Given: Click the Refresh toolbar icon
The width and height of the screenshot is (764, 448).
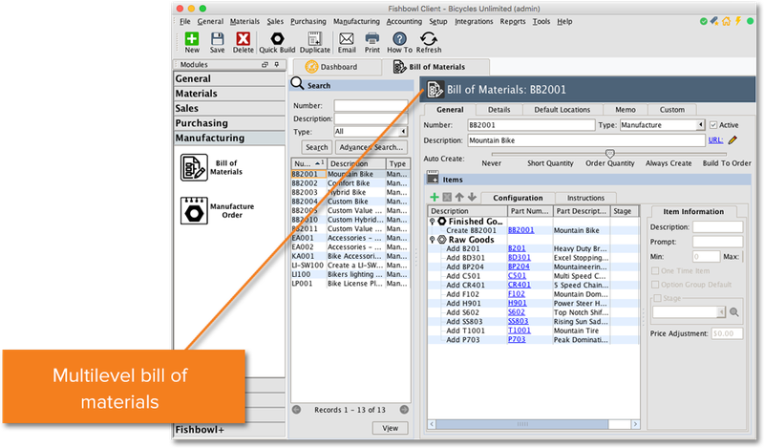Looking at the screenshot, I should tap(429, 39).
